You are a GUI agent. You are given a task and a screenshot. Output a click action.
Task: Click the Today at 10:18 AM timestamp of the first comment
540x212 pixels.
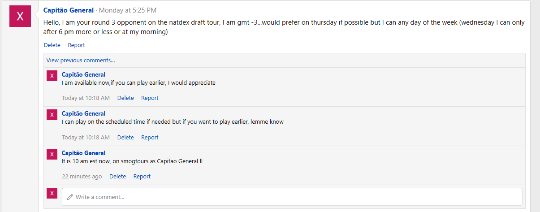[x=86, y=98]
